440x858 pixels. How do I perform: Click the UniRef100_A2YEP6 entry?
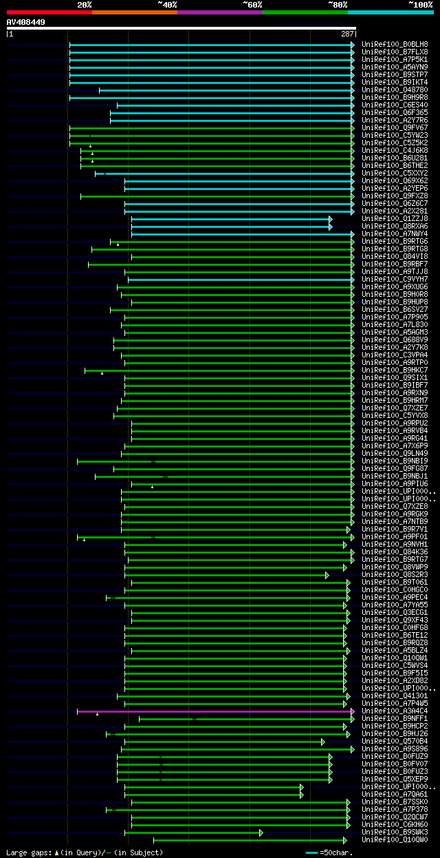click(x=395, y=188)
